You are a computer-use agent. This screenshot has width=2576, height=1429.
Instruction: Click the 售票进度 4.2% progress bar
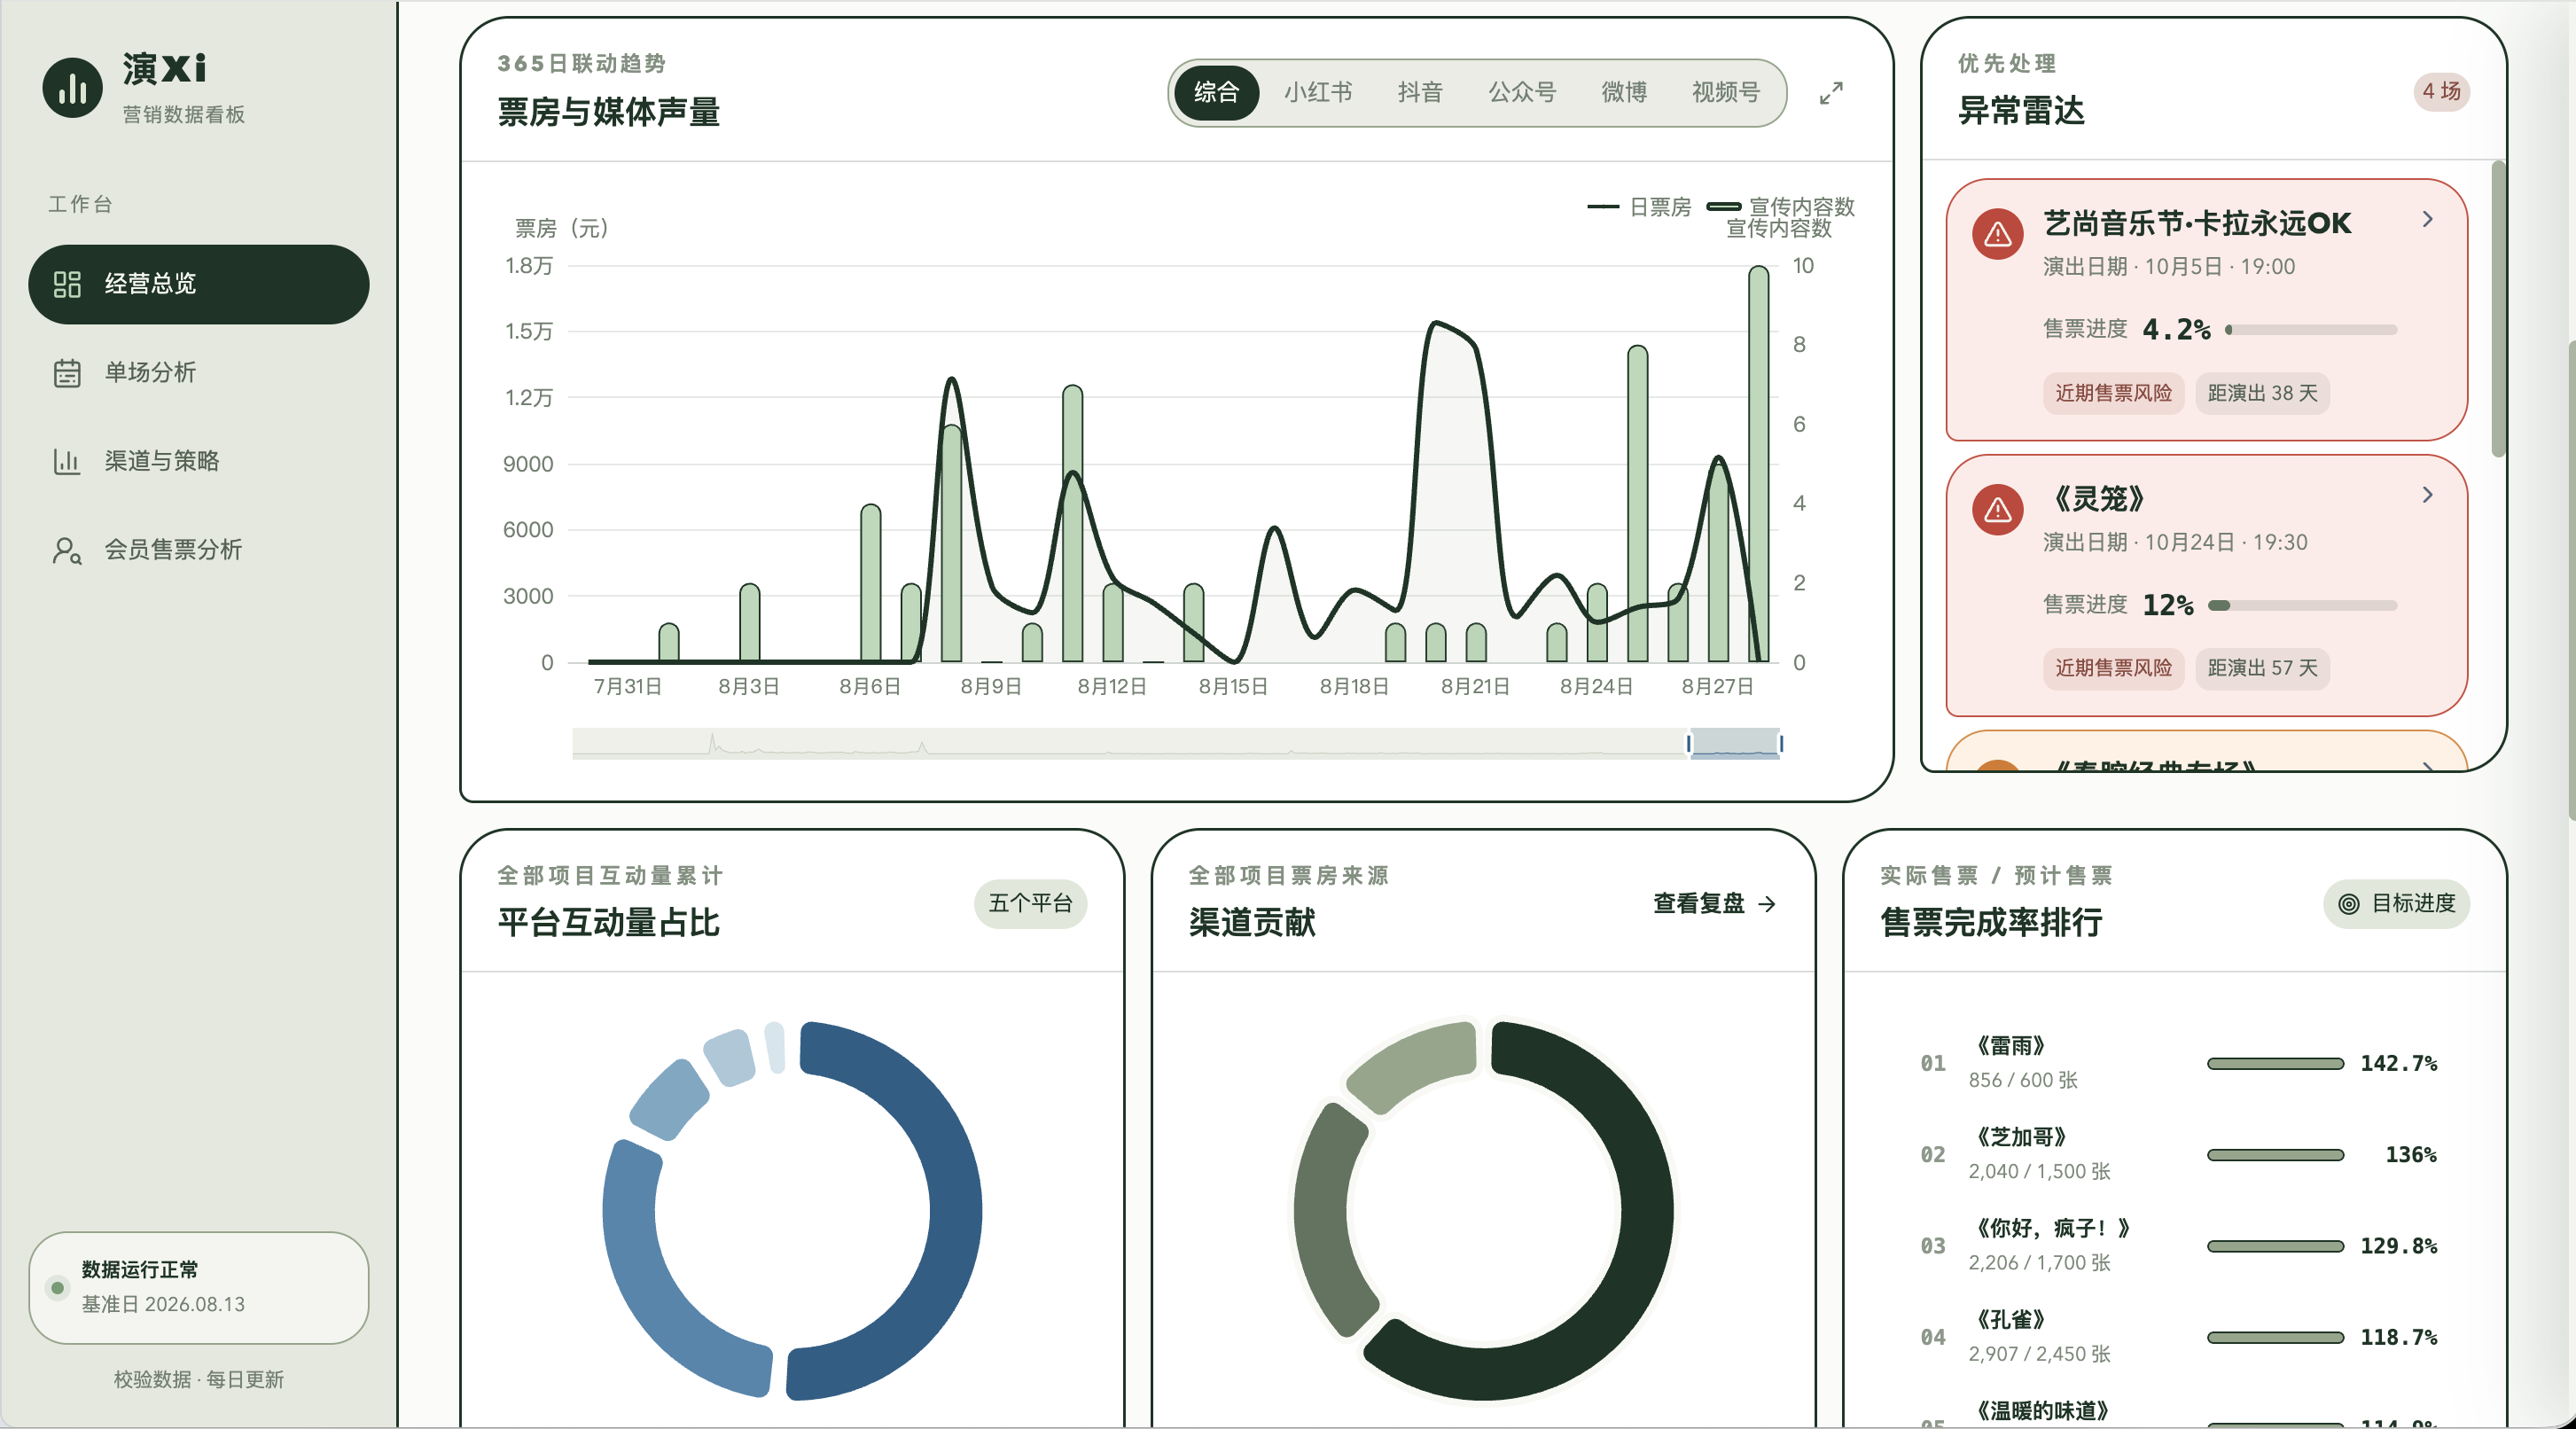pyautogui.click(x=2310, y=330)
